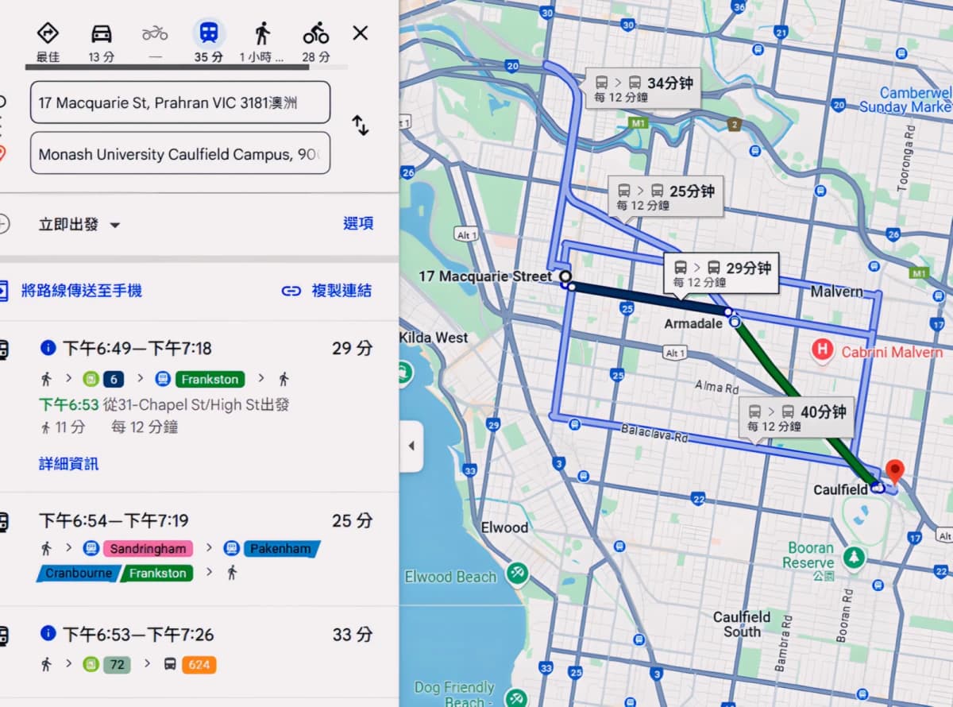Viewport: 953px width, 707px height.
Task: Click the Booran Reserve park icon
Action: pyautogui.click(x=854, y=557)
